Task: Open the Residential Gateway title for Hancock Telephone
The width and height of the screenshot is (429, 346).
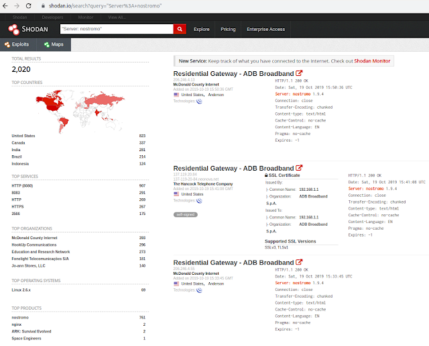Action: 233,169
